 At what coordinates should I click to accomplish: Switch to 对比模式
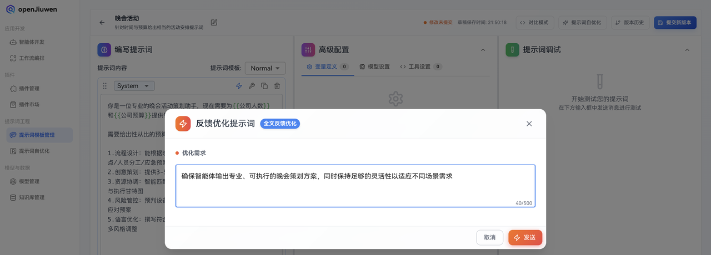pos(534,23)
